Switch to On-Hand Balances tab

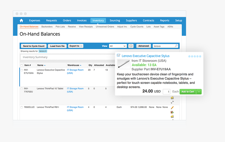[x=29, y=27]
